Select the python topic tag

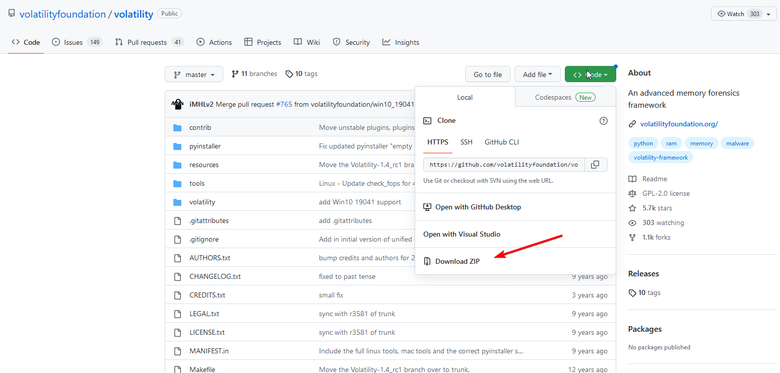tap(643, 143)
